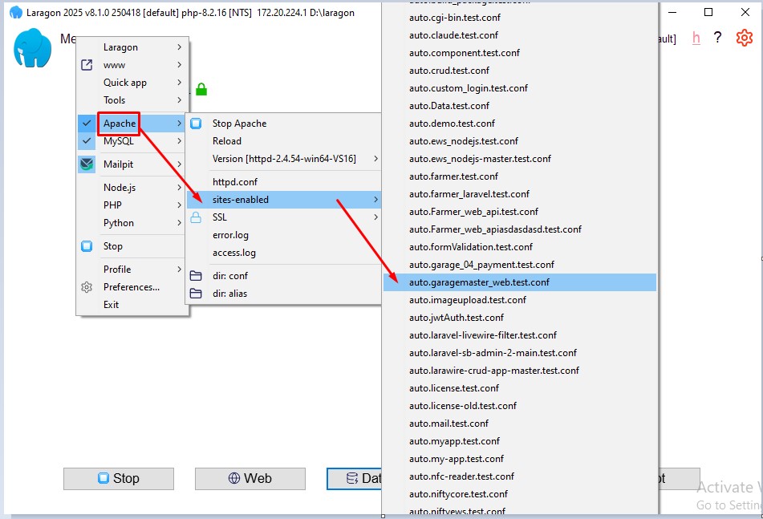The image size is (763, 519).
Task: Click the green padlock SSL icon
Action: 201,89
